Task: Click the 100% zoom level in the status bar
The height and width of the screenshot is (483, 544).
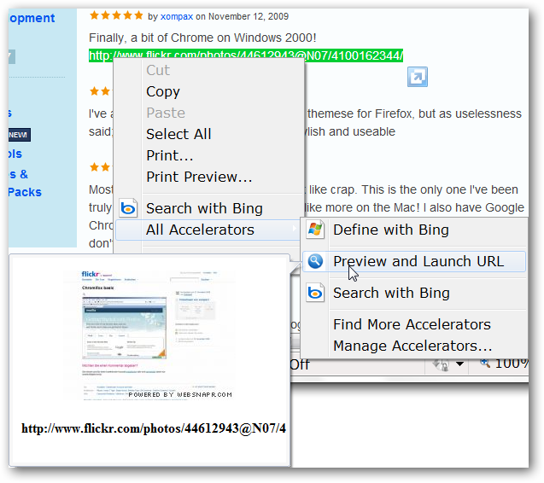Action: (511, 364)
